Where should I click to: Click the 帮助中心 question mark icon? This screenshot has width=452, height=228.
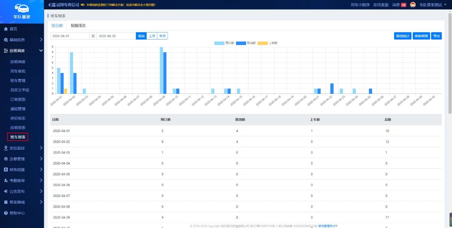click(x=6, y=213)
